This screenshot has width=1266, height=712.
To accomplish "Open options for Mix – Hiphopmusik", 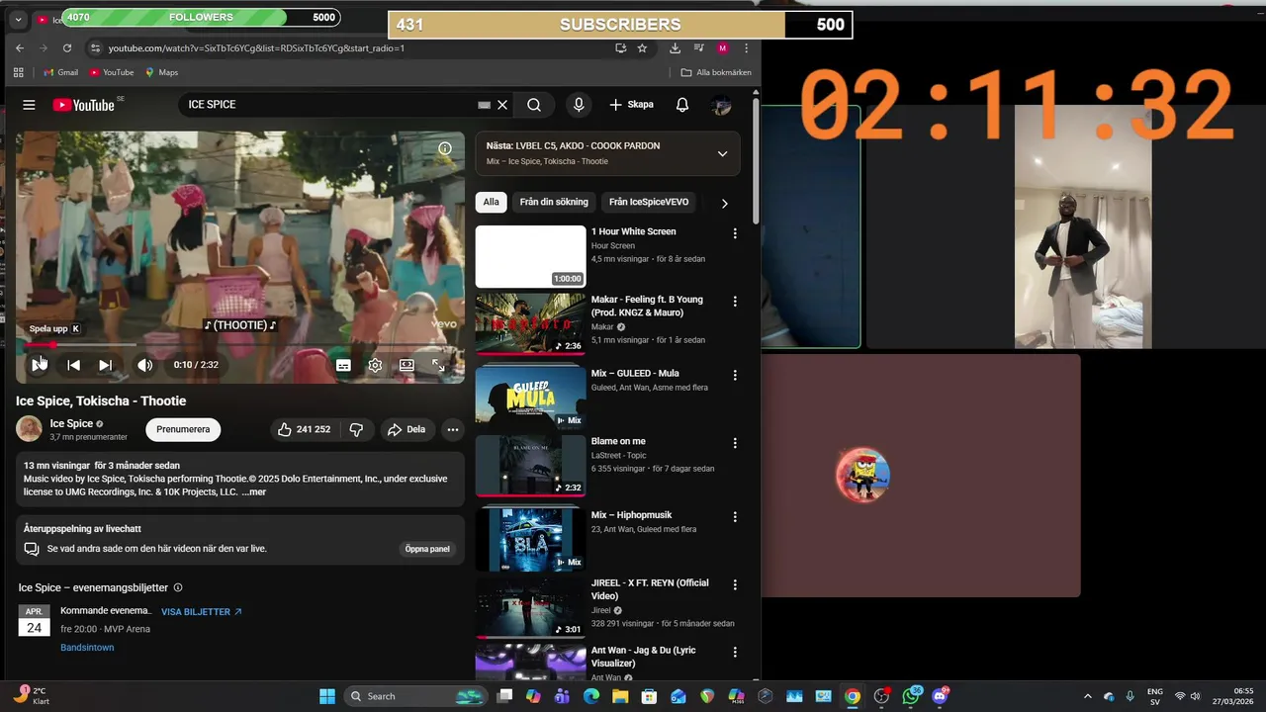I will coord(735,516).
